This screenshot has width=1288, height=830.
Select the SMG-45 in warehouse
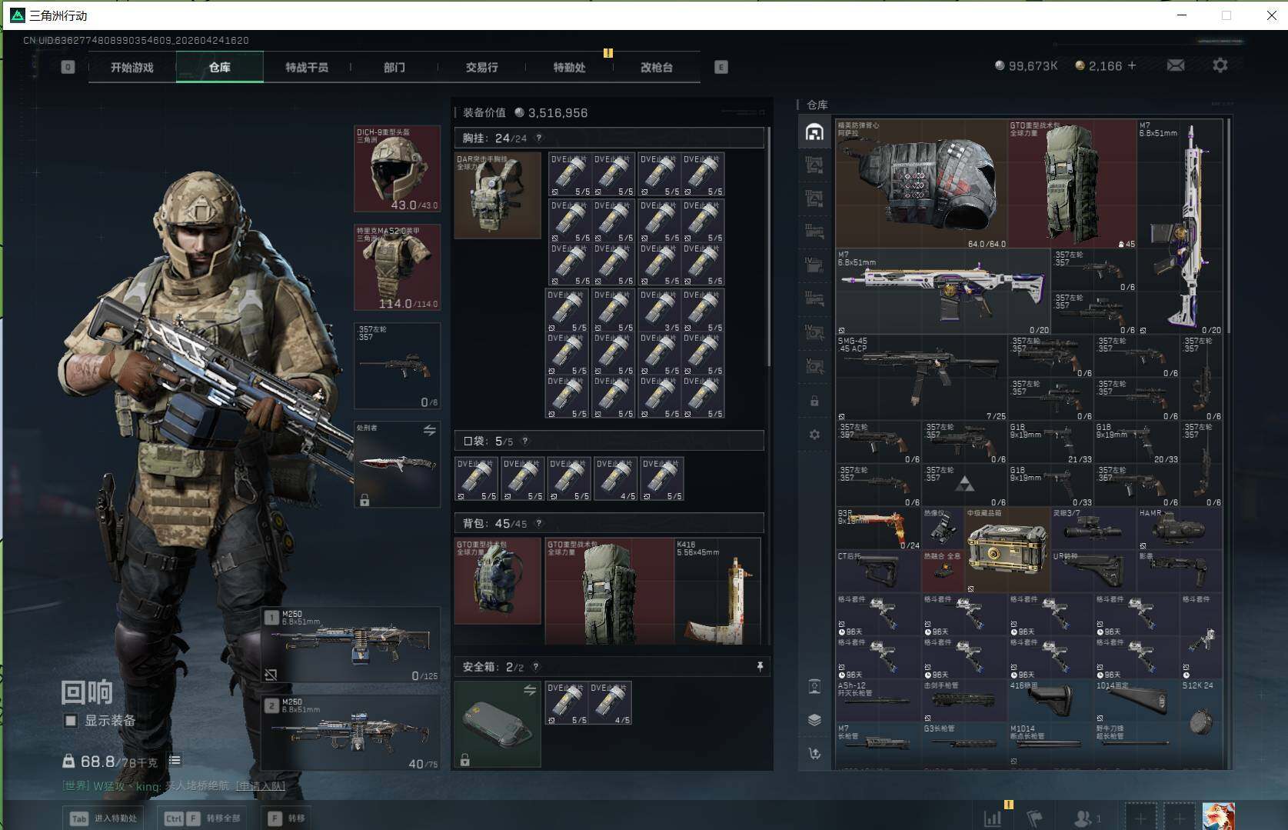tap(921, 378)
